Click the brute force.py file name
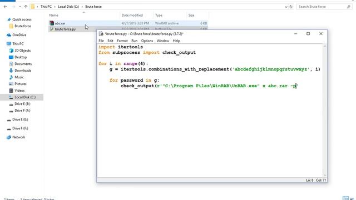 [x=65, y=29]
